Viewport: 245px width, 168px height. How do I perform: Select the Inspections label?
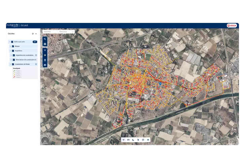click(x=19, y=51)
